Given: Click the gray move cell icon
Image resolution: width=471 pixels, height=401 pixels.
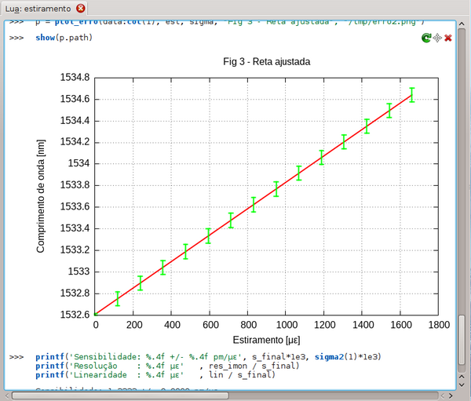Looking at the screenshot, I should tap(437, 38).
